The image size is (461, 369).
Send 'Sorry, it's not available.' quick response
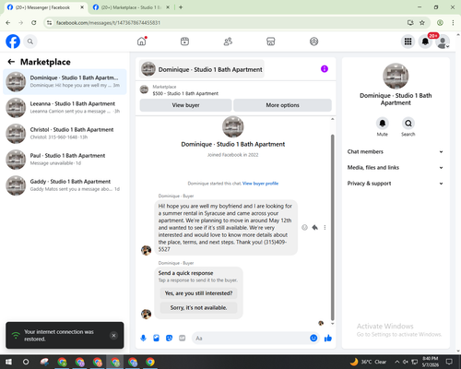click(198, 307)
